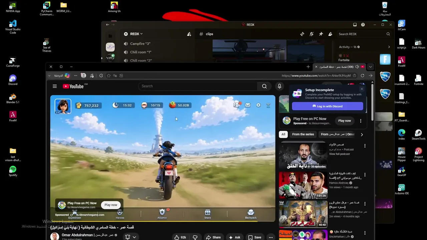427x240 pixels.
Task: Mute the YouTube tab audio
Action: [357, 67]
